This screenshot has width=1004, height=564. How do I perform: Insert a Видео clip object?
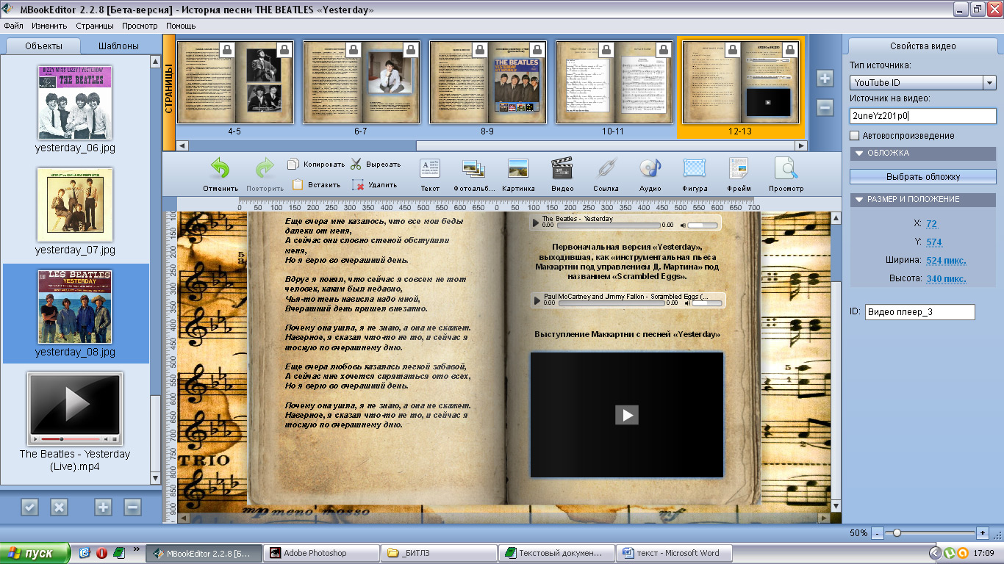(x=562, y=175)
